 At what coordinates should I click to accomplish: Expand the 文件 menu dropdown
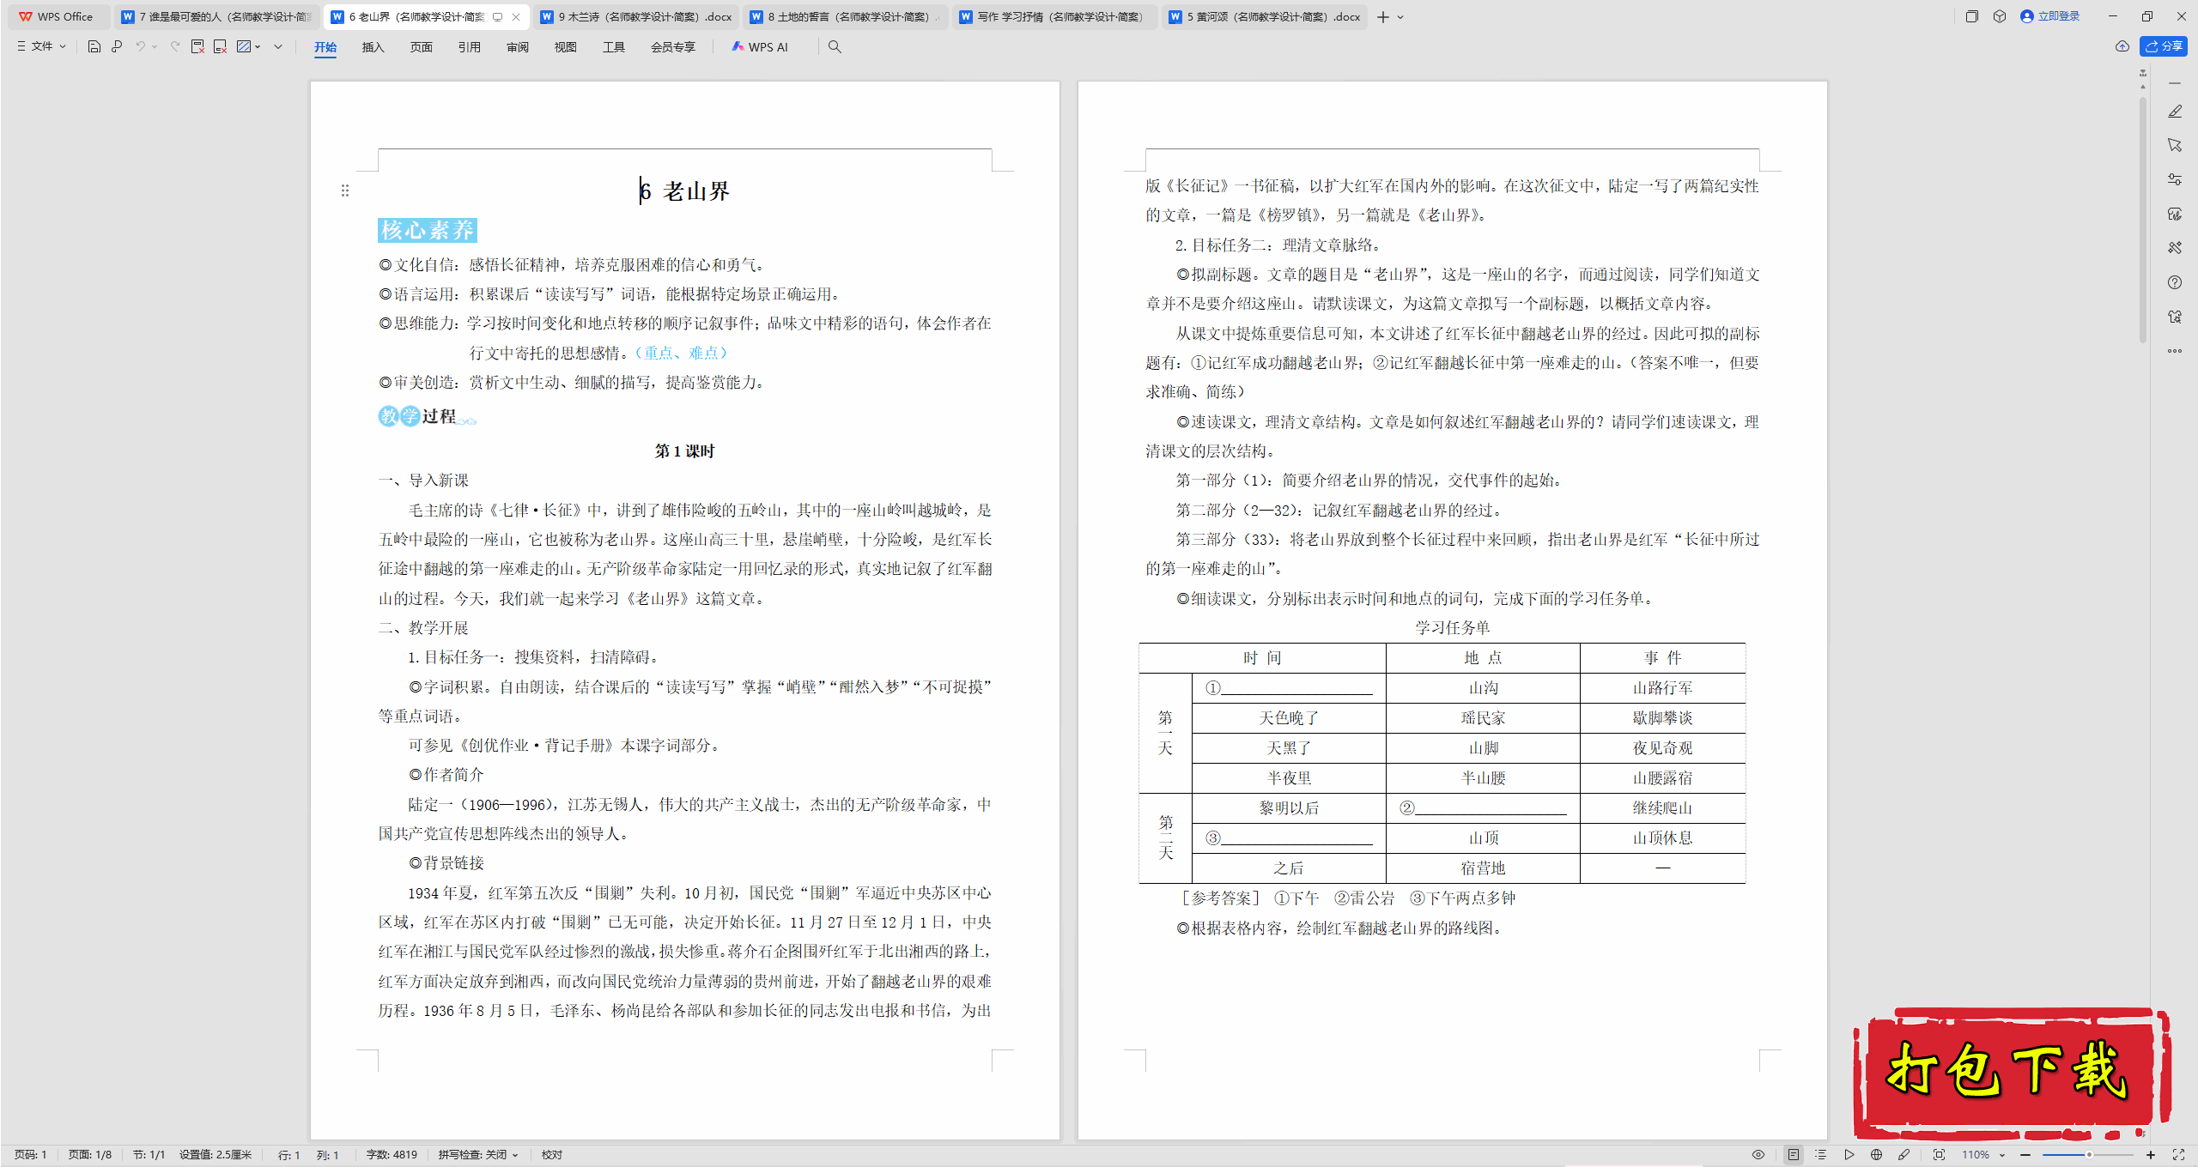pyautogui.click(x=42, y=46)
